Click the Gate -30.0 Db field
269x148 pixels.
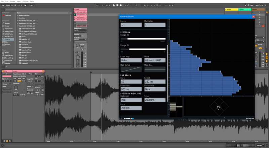(131, 108)
